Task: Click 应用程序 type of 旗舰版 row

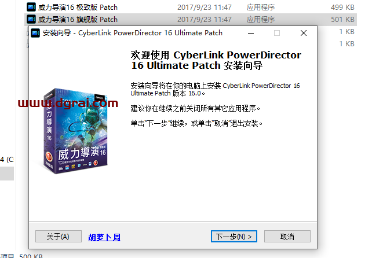Action: [x=261, y=20]
